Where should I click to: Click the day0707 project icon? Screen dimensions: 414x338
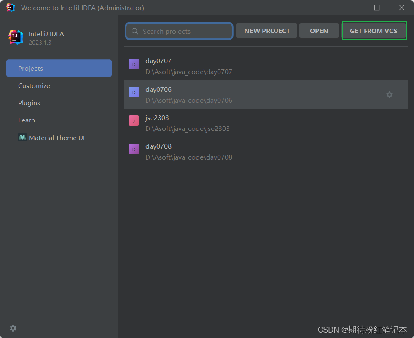134,64
